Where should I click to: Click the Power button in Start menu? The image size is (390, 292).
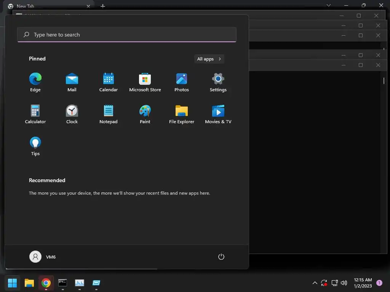coord(221,257)
